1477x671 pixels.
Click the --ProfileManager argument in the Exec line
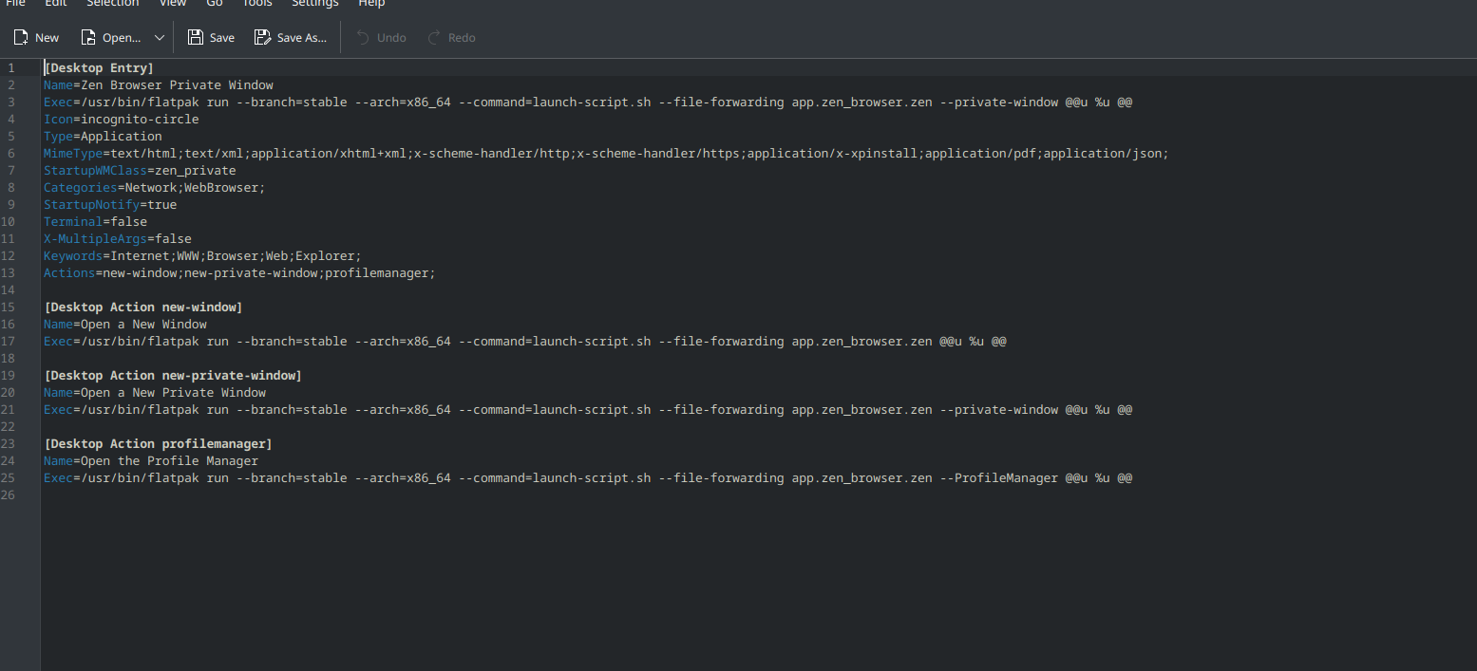pos(999,478)
